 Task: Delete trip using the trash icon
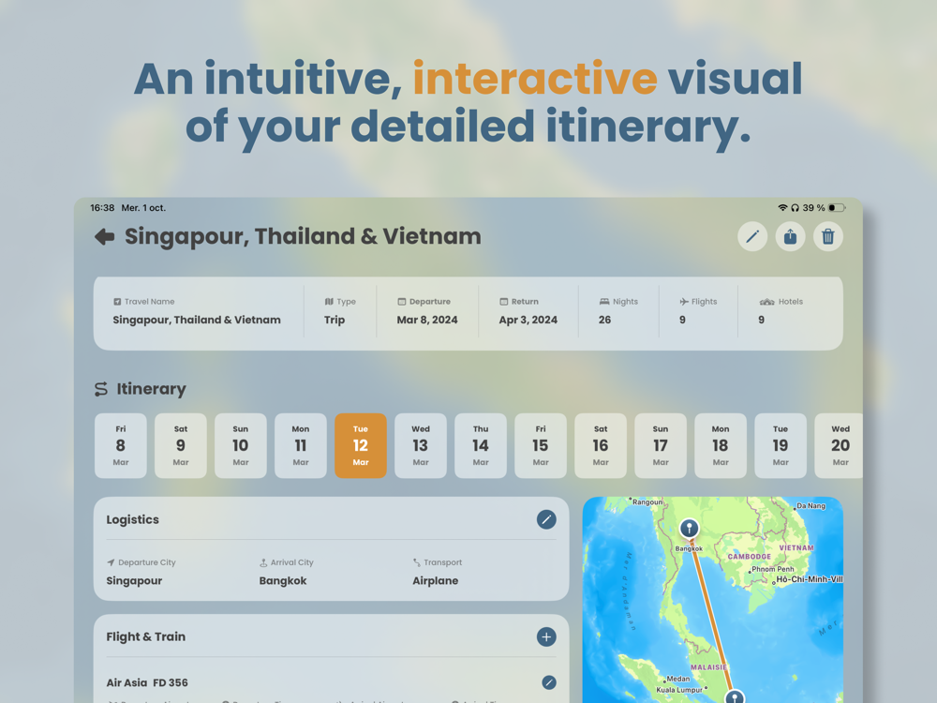pyautogui.click(x=827, y=237)
